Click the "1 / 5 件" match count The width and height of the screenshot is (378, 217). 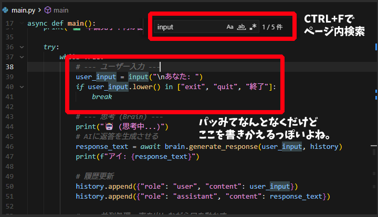click(x=272, y=27)
